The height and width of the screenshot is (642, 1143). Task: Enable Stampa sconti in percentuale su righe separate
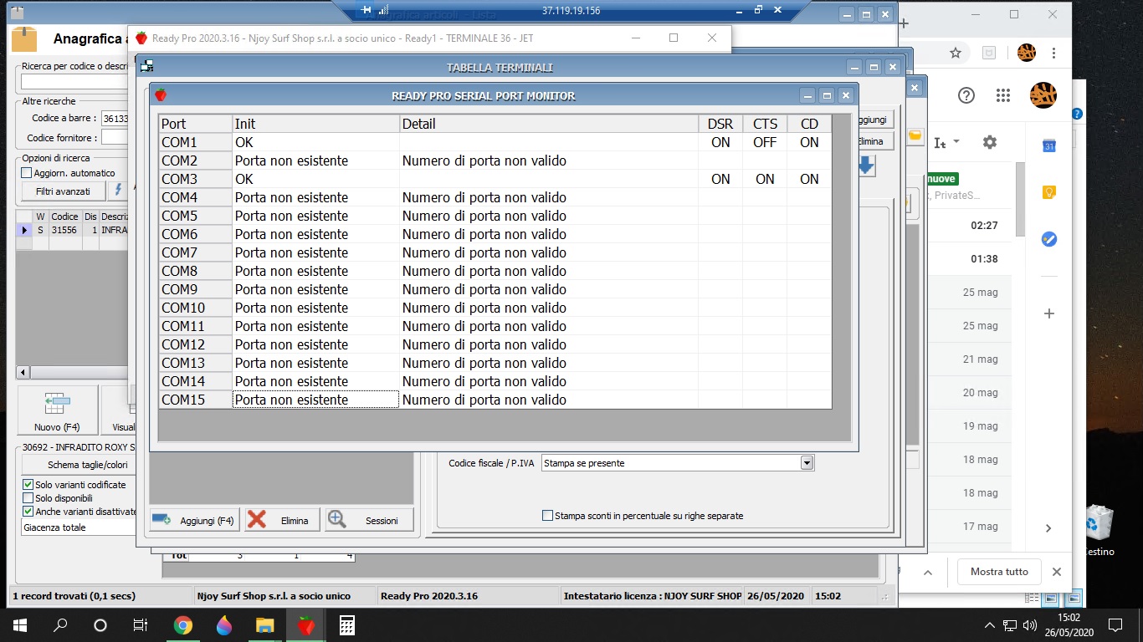(548, 516)
